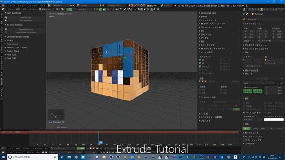This screenshot has height=160, width=285.
Task: Open the Default screen layout selector
Action: [x=60, y=5]
